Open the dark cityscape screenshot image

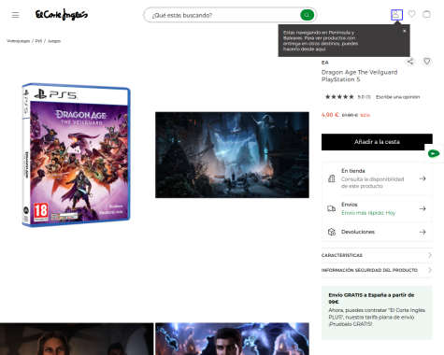(x=232, y=155)
